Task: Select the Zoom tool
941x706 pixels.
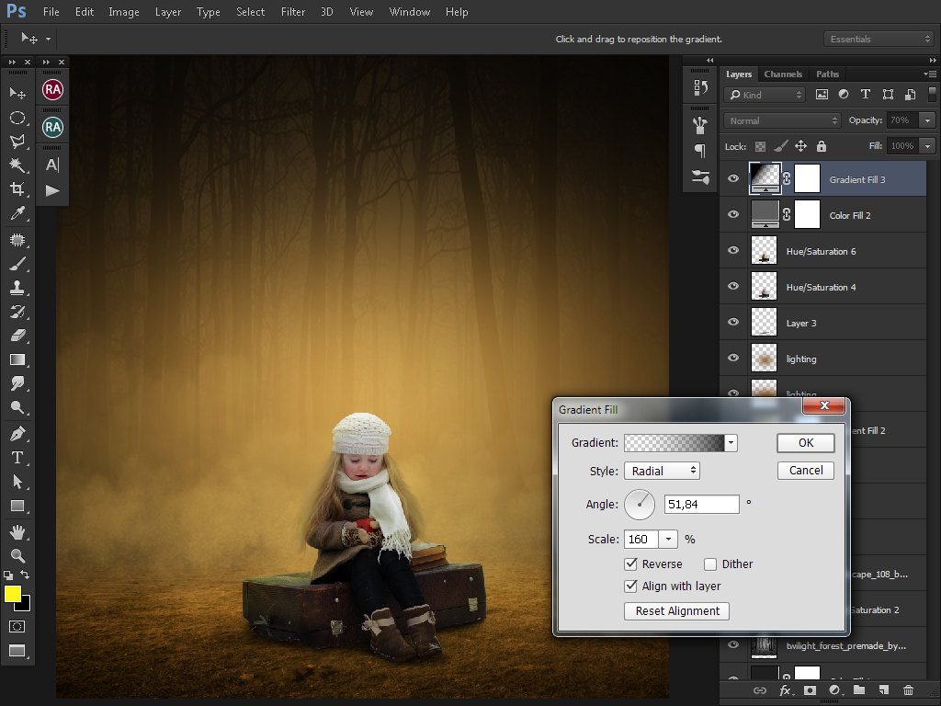Action: pyautogui.click(x=17, y=555)
